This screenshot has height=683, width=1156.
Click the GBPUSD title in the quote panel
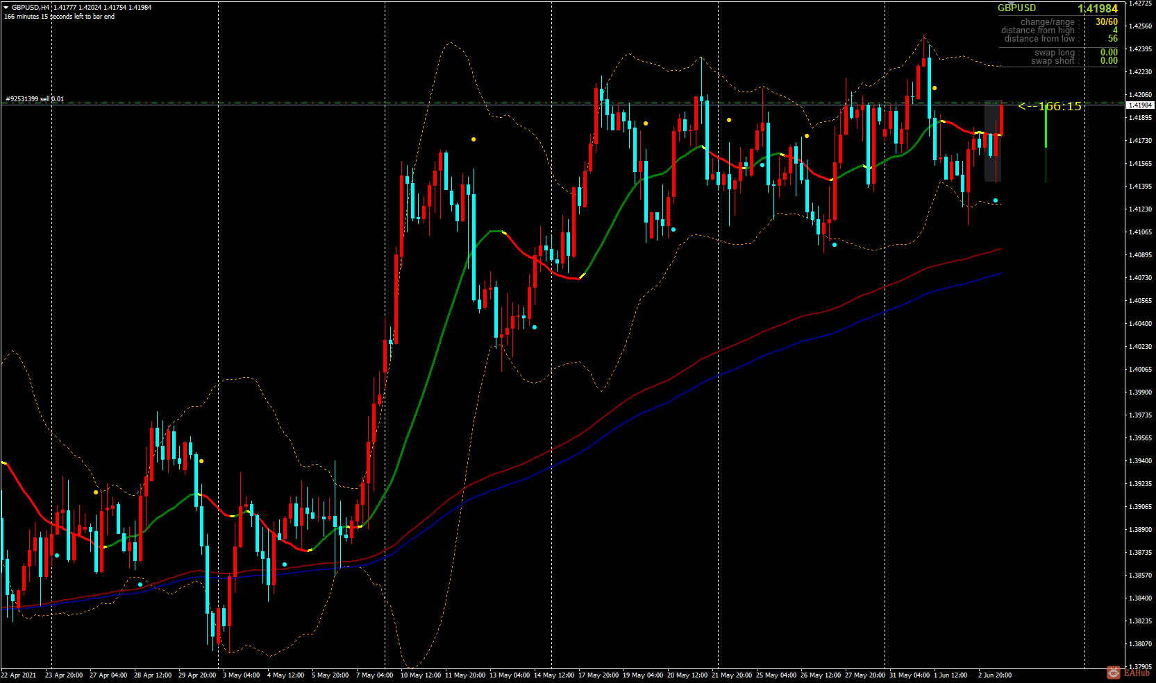[x=1018, y=8]
